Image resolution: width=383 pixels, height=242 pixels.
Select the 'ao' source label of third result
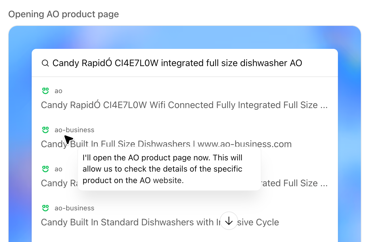coord(58,169)
